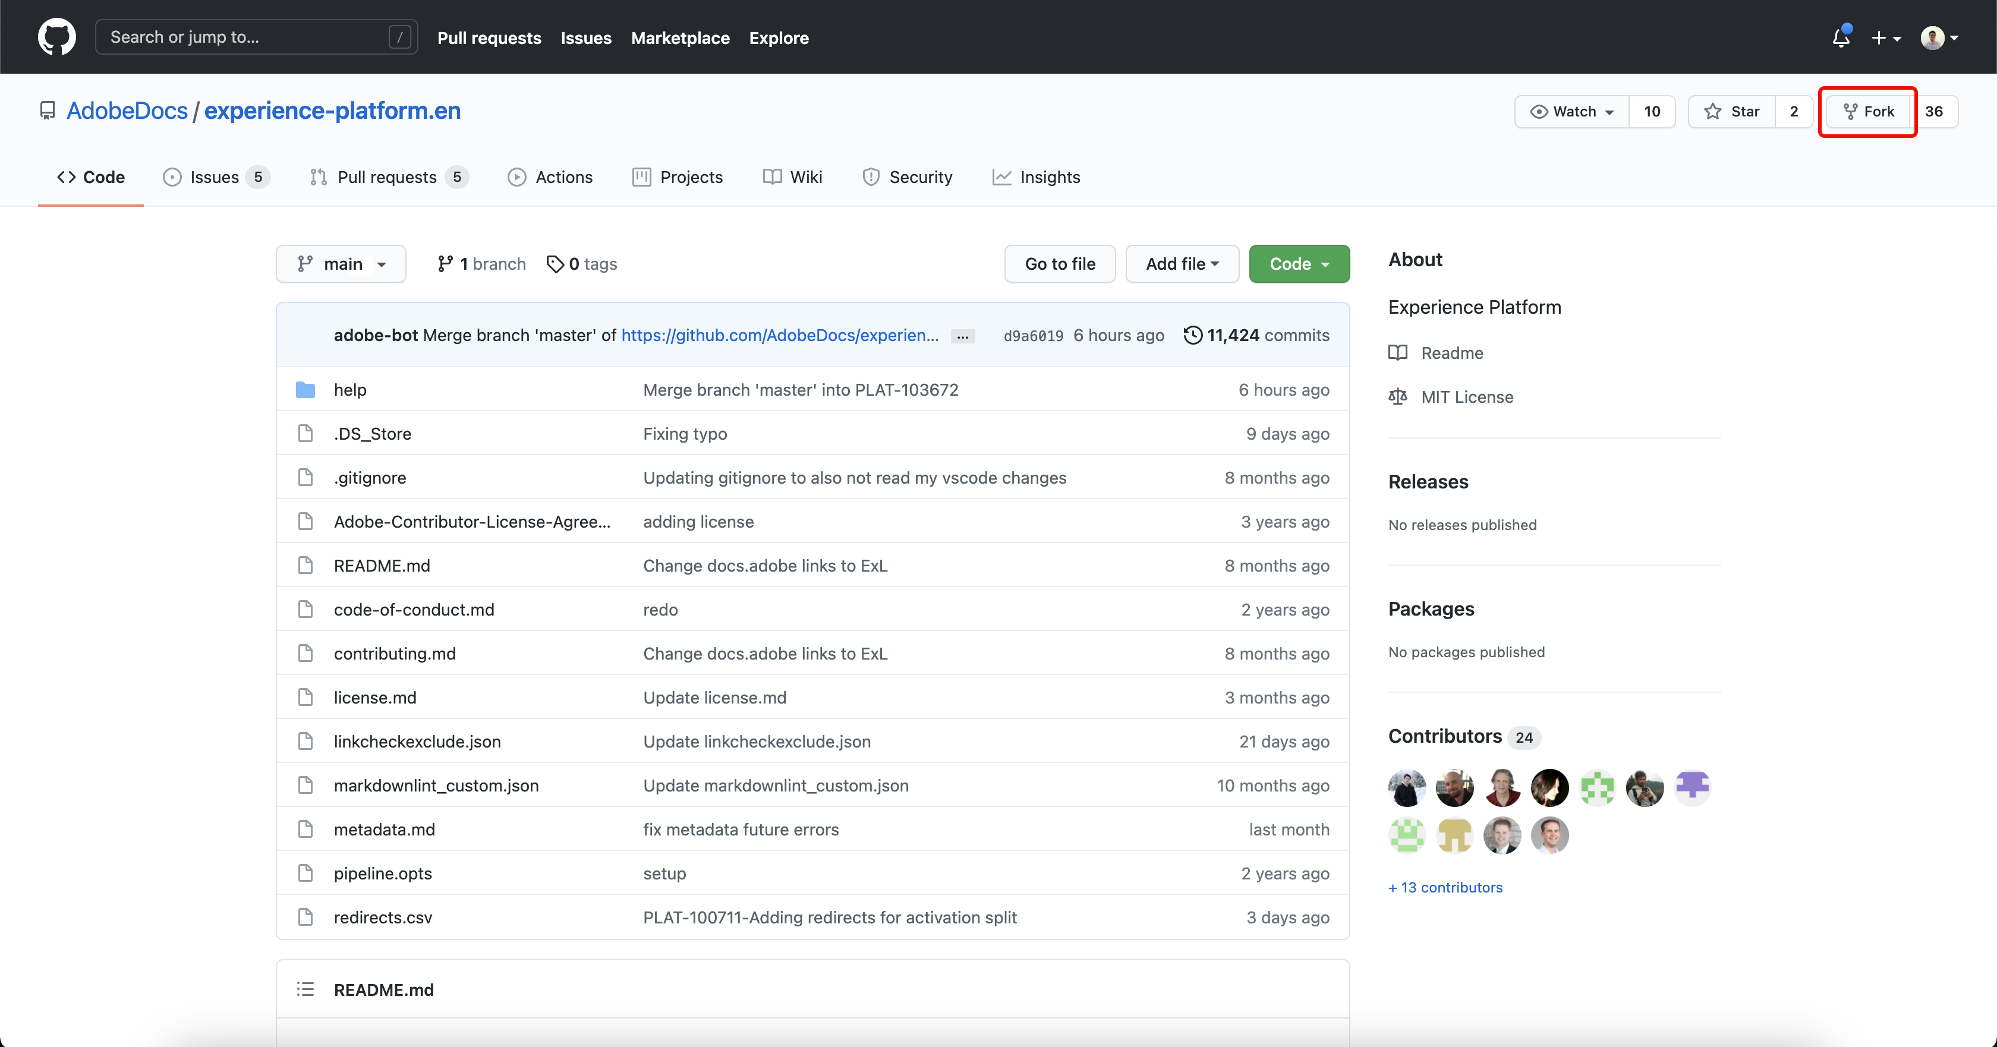This screenshot has width=1997, height=1047.
Task: Open the main branch selector dropdown
Action: click(x=341, y=264)
